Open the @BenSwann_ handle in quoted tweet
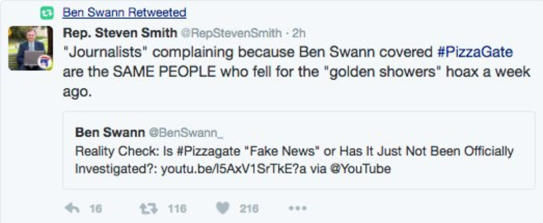The width and height of the screenshot is (543, 223). 186,132
